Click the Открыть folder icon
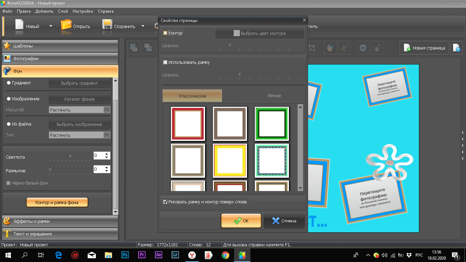Image resolution: width=466 pixels, height=262 pixels. point(66,25)
